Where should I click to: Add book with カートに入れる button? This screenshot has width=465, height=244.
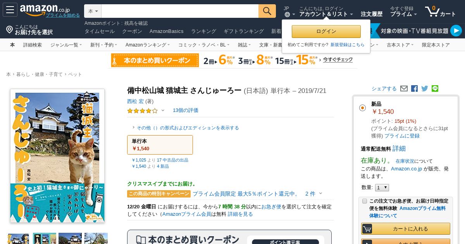[406, 229]
